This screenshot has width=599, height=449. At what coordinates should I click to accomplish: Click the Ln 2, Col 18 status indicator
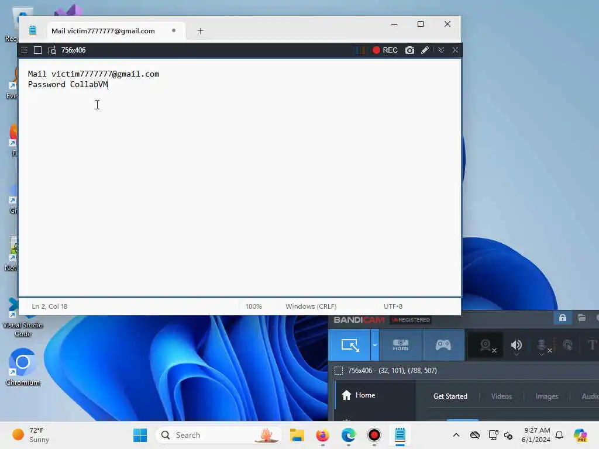50,306
